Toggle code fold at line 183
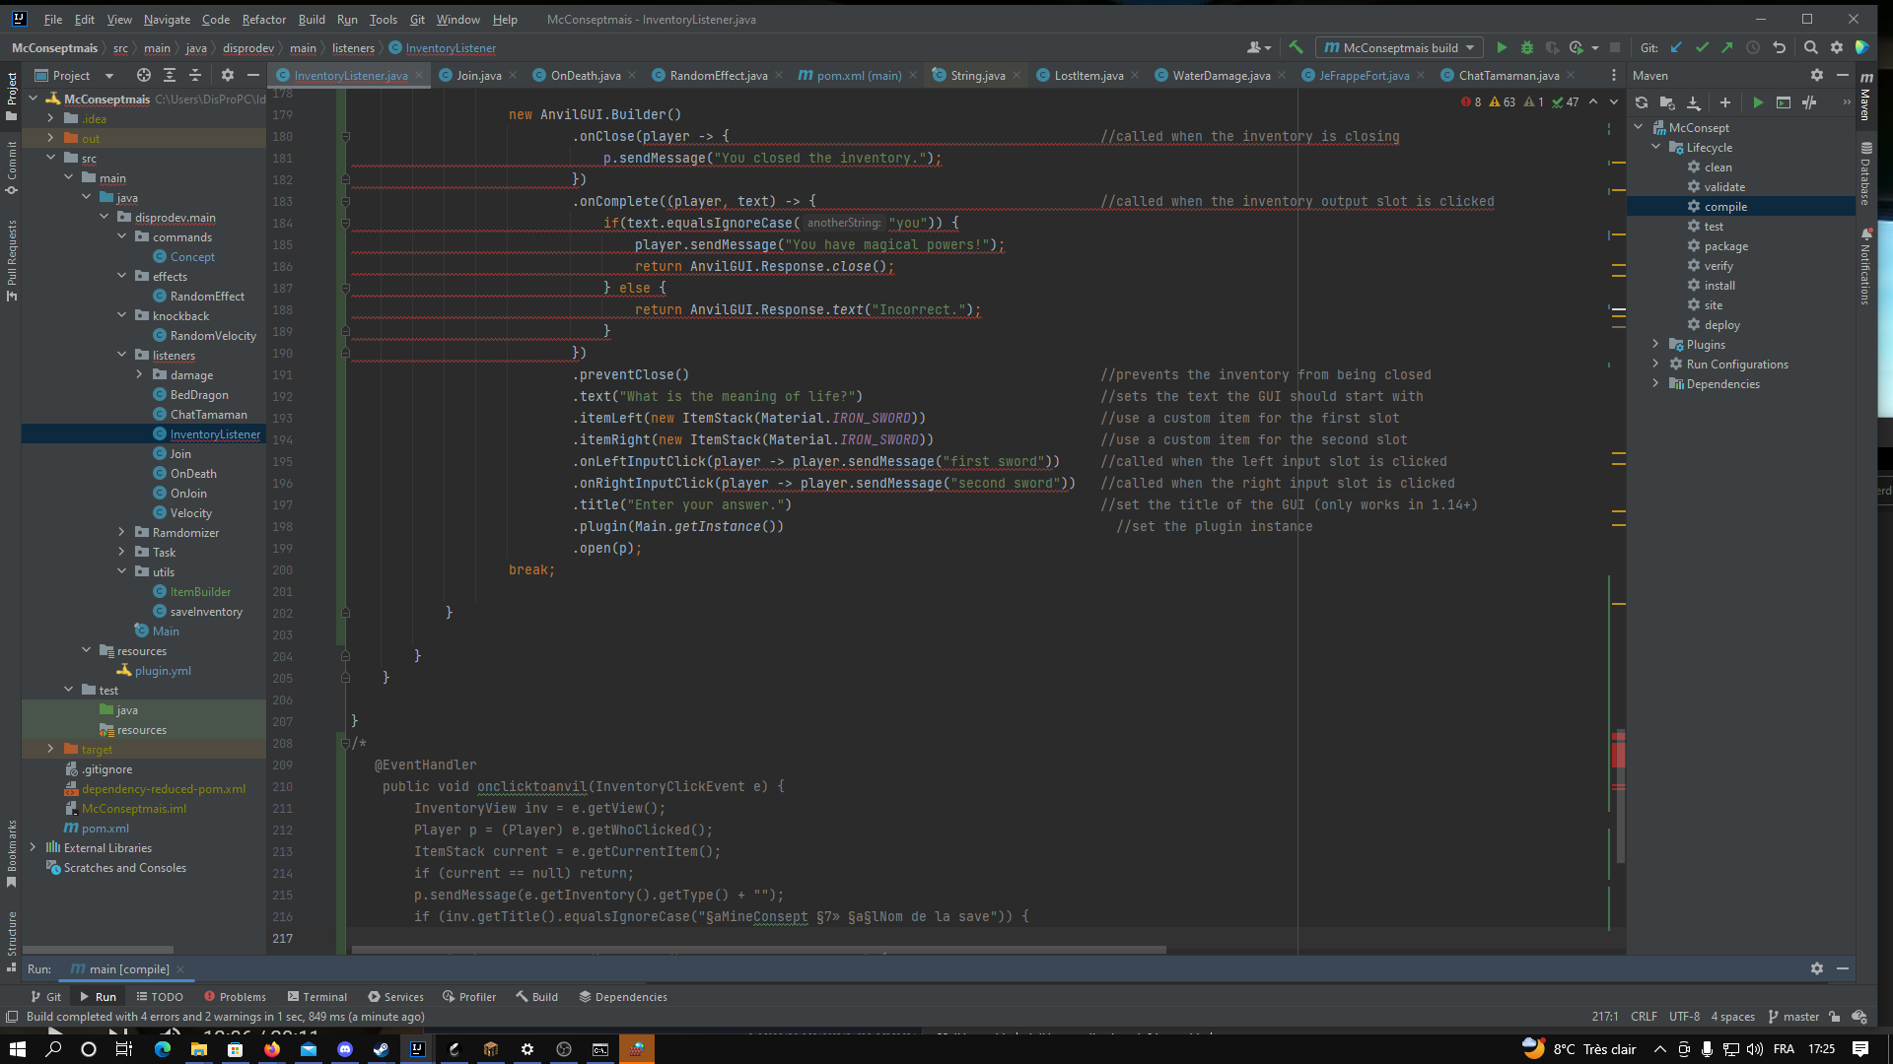This screenshot has width=1893, height=1064. pyautogui.click(x=345, y=201)
